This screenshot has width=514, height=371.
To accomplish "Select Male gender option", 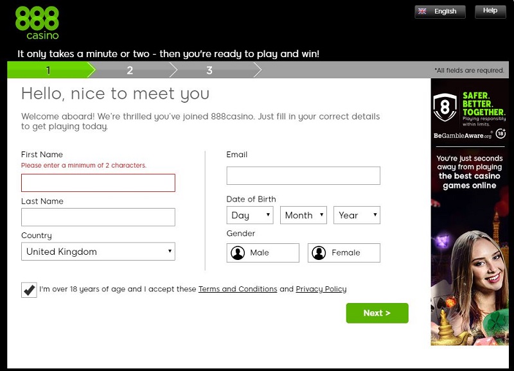I will [x=263, y=253].
